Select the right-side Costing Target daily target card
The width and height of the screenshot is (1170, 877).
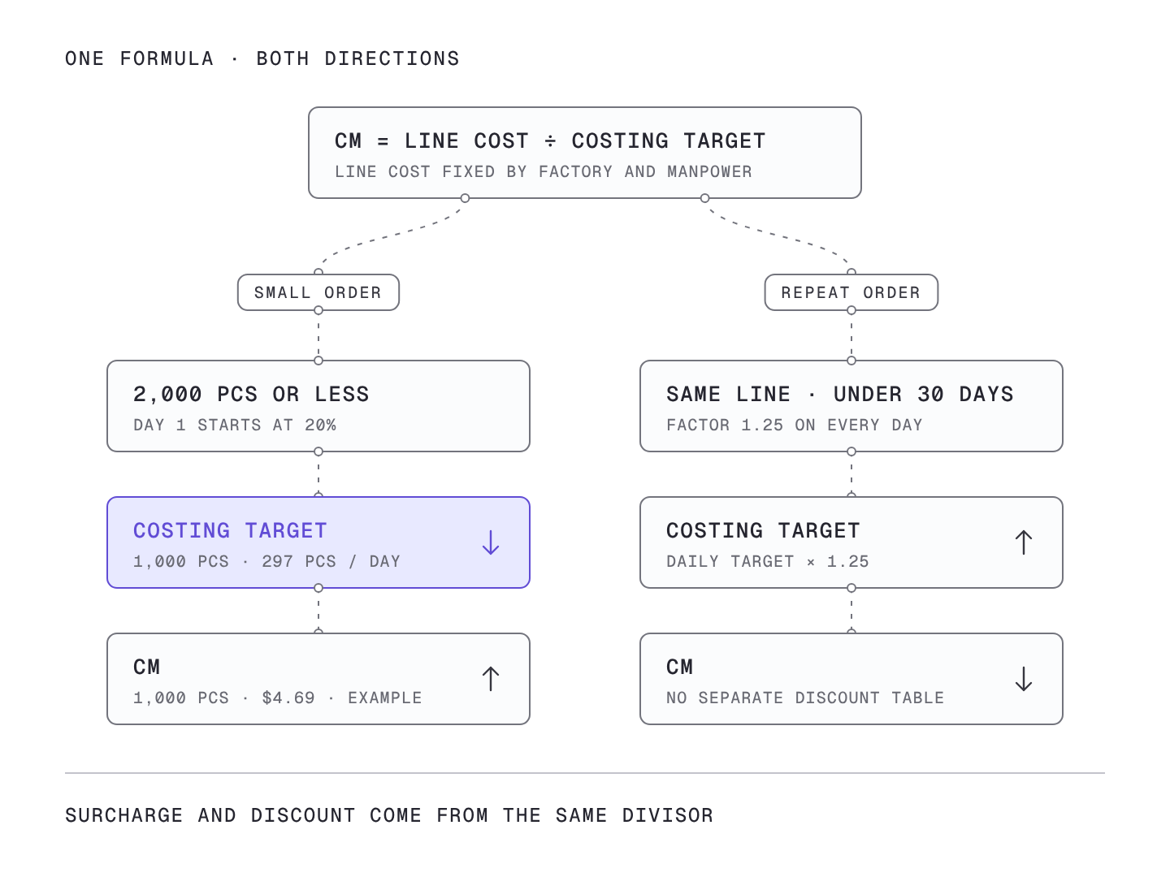coord(851,542)
